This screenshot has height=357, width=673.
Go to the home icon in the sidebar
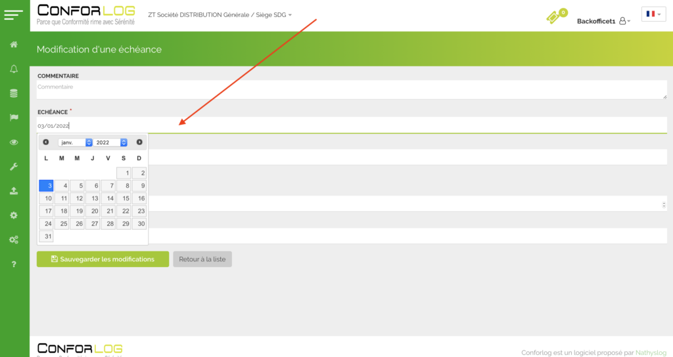pos(14,45)
